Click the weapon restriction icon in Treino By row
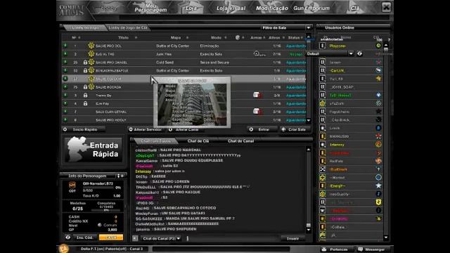450x253 pixels. pyautogui.click(x=257, y=95)
